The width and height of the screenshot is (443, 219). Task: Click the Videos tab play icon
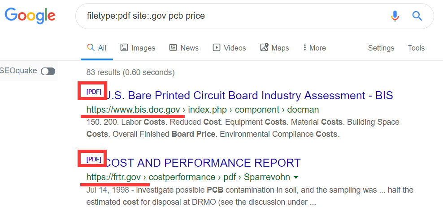coord(217,48)
